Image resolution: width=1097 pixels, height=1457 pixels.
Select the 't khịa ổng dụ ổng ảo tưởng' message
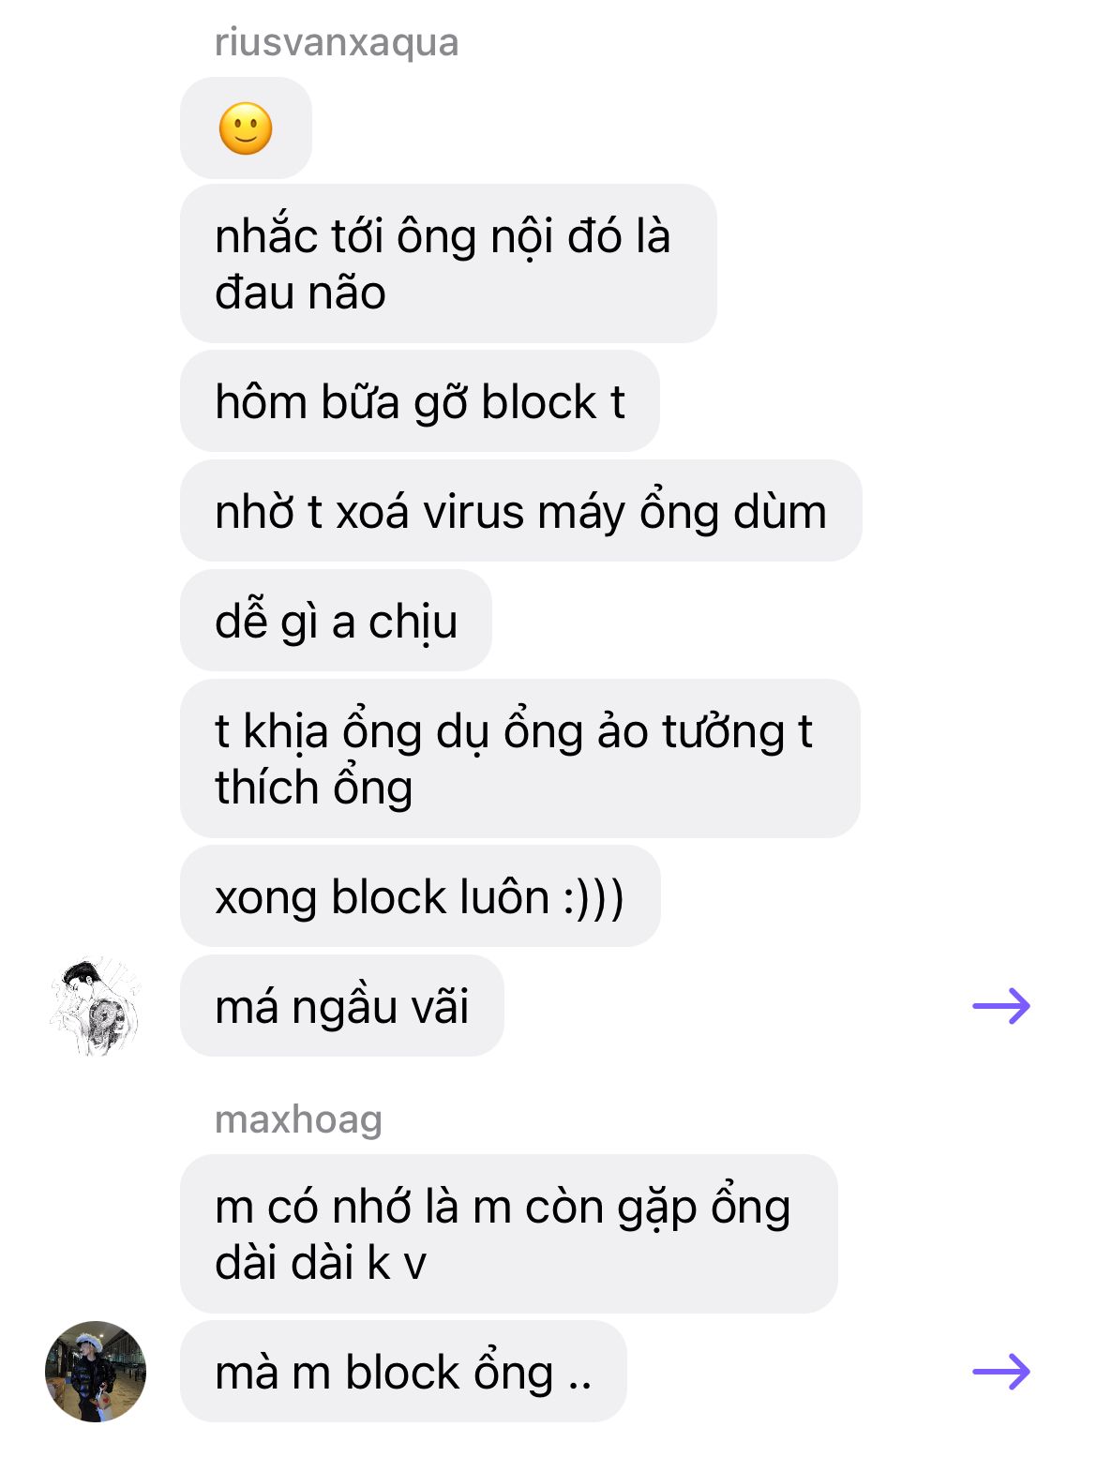point(520,759)
